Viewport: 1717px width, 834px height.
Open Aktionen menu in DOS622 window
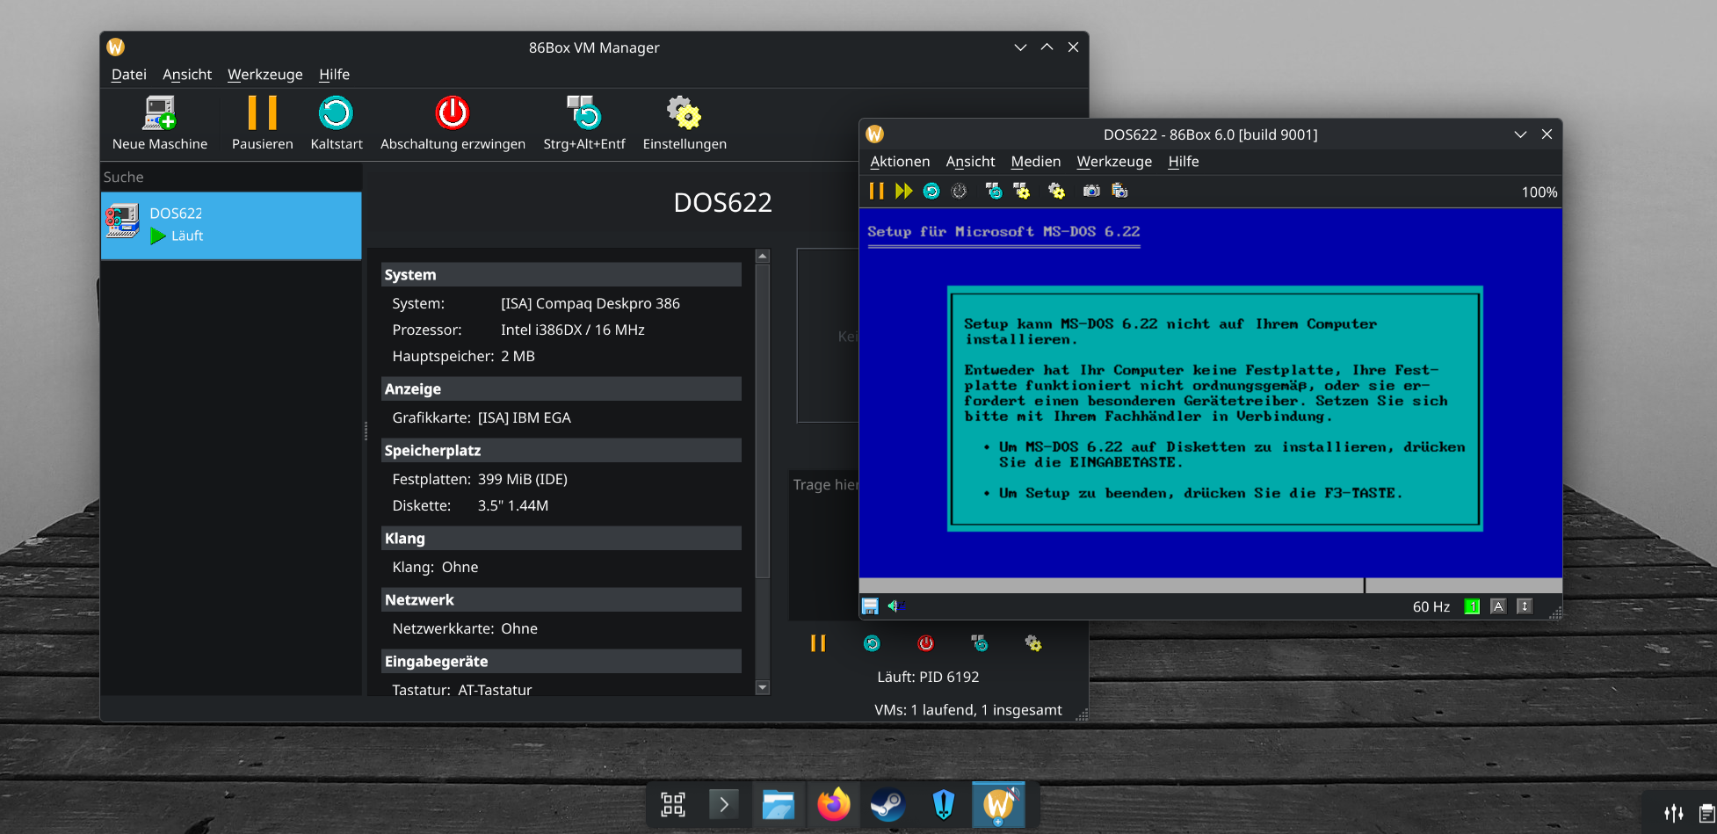click(x=900, y=162)
